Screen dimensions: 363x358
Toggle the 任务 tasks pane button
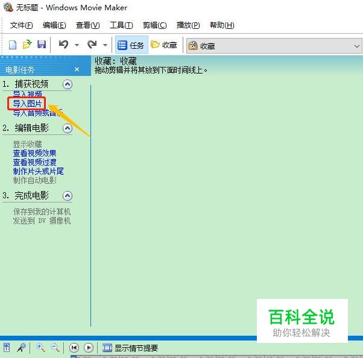tap(131, 45)
